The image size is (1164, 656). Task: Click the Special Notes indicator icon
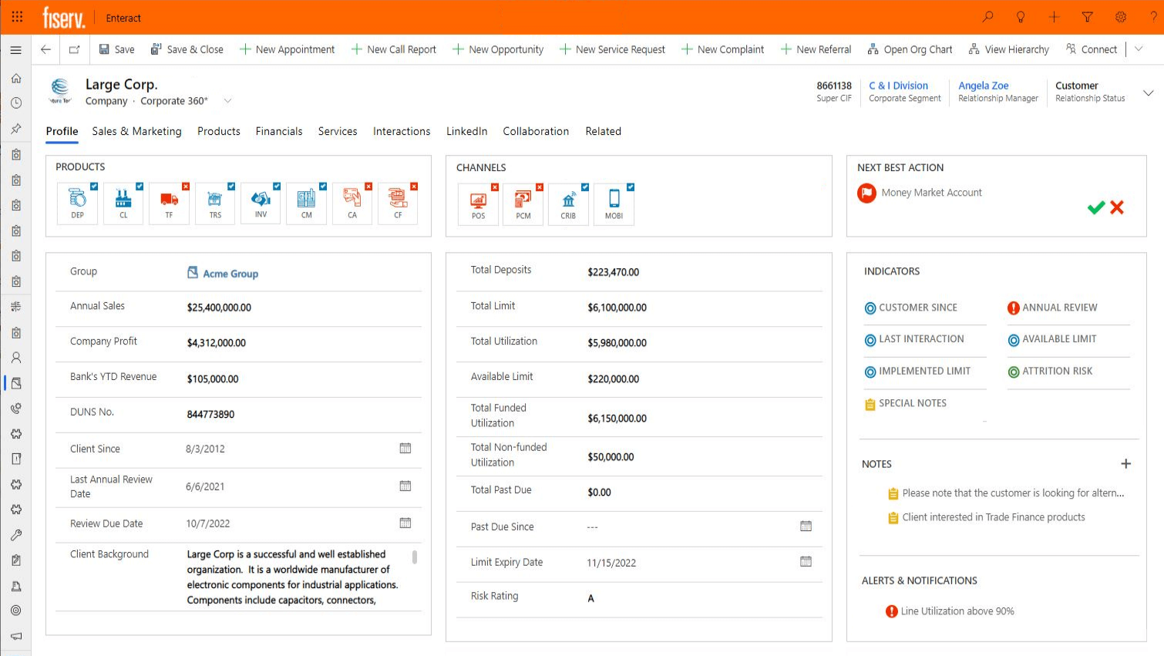point(871,402)
